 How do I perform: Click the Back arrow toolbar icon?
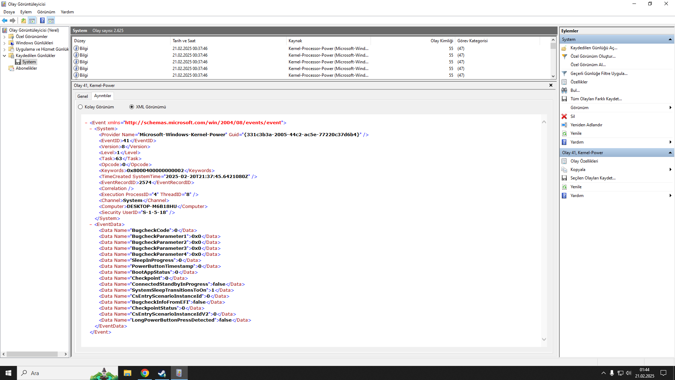point(5,20)
